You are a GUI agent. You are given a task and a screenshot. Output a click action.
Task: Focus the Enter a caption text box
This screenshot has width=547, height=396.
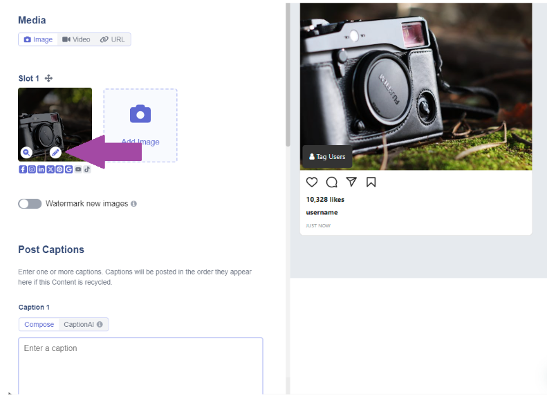click(140, 366)
